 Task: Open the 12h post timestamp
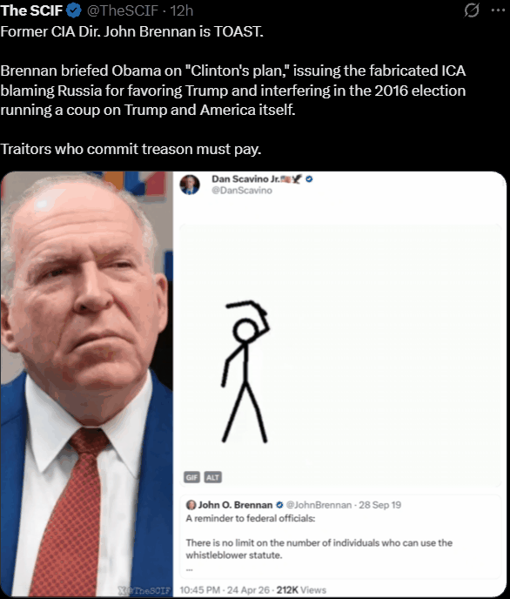[182, 10]
